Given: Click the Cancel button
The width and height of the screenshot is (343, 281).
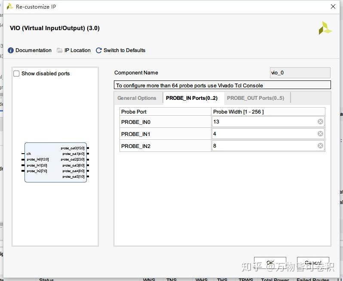Looking at the screenshot, I should tap(313, 262).
